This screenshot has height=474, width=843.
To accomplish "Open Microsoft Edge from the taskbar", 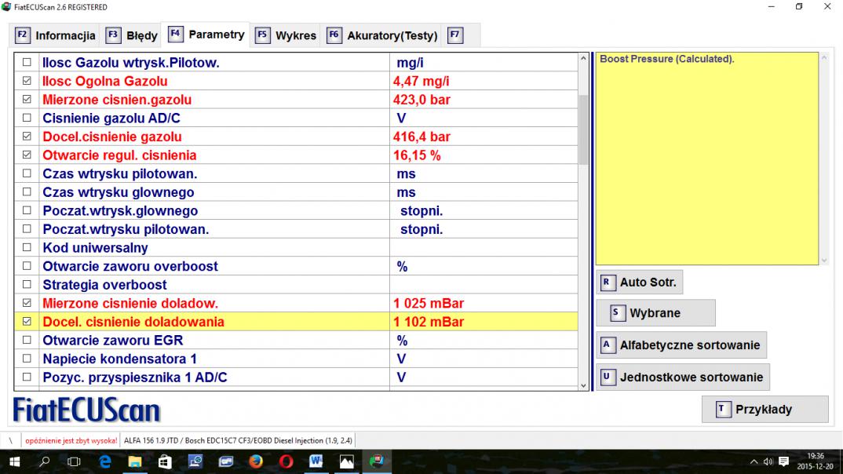I will (104, 461).
